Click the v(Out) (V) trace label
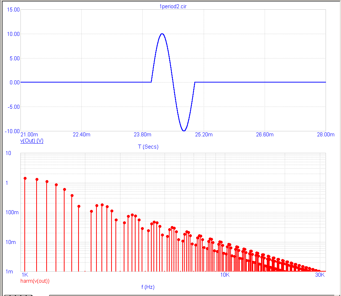 [32, 141]
